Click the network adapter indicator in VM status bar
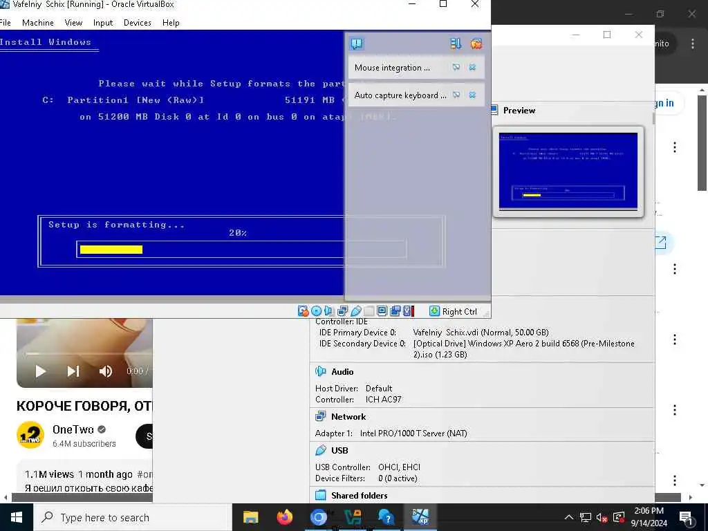The width and height of the screenshot is (708, 531). [343, 311]
